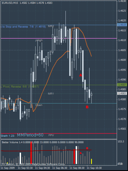Click the 1.4565 price scale value
Viewport: 128px width, 171px height.
tap(122, 129)
